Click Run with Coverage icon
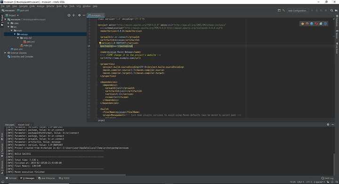This screenshot has height=184, width=339. [x=321, y=10]
